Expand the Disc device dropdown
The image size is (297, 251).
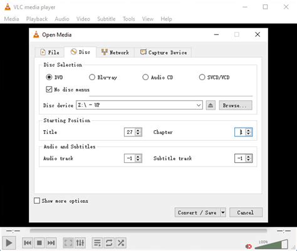tap(199, 105)
